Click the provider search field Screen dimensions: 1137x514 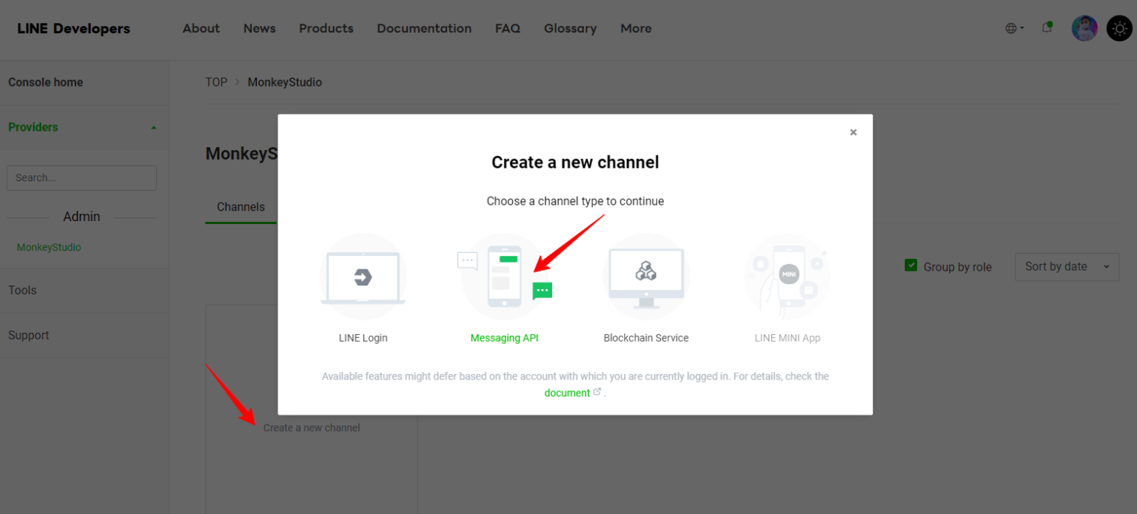pyautogui.click(x=81, y=177)
